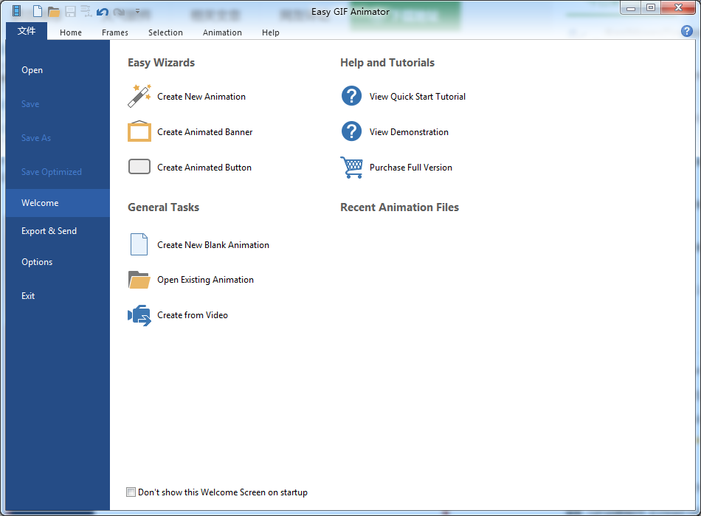The height and width of the screenshot is (516, 701).
Task: Switch to the Home ribbon tab
Action: (x=71, y=32)
